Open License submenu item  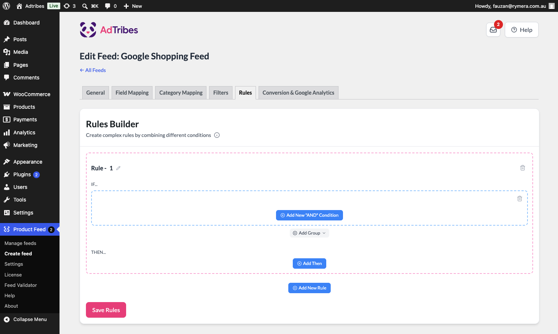[13, 275]
